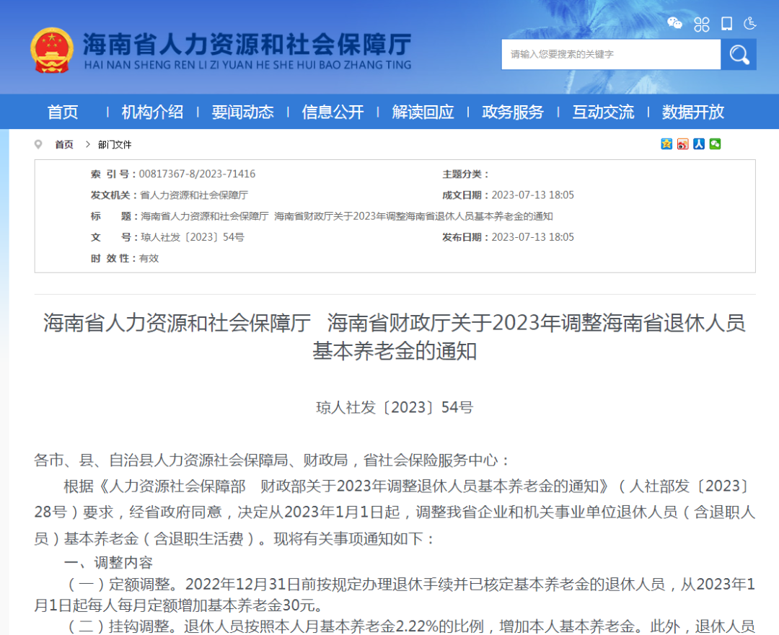The width and height of the screenshot is (779, 635).
Task: Open the WeChat chat icon in header
Action: (x=674, y=24)
